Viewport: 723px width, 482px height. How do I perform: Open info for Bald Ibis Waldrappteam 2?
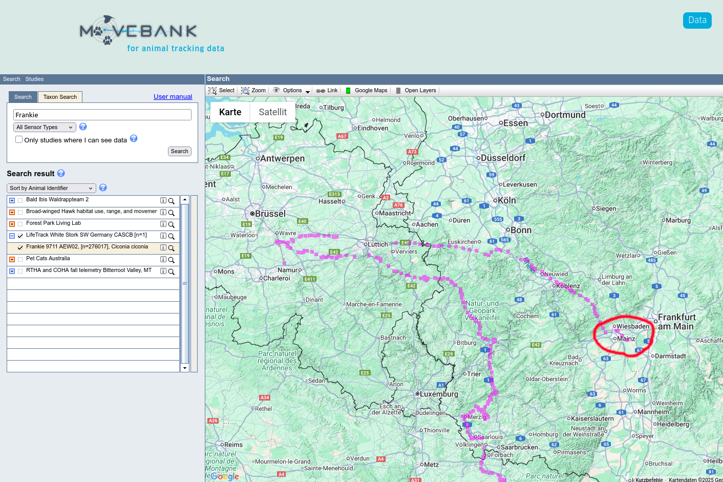click(163, 201)
